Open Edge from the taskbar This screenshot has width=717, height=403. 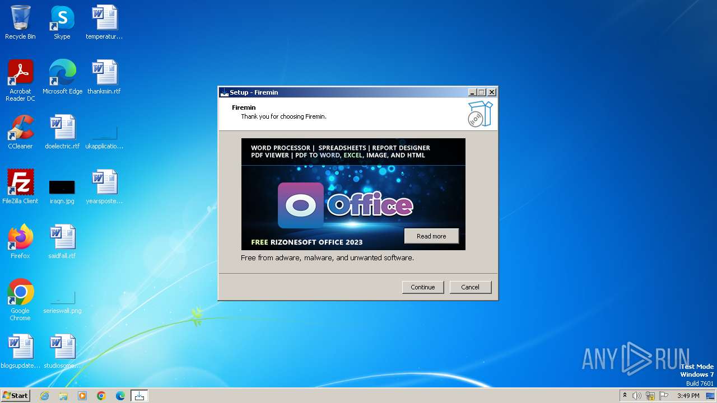pos(120,396)
